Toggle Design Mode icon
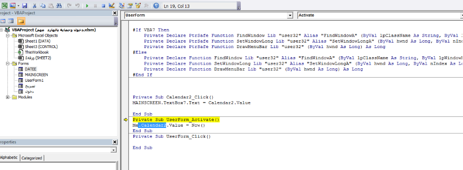 (x=111, y=6)
